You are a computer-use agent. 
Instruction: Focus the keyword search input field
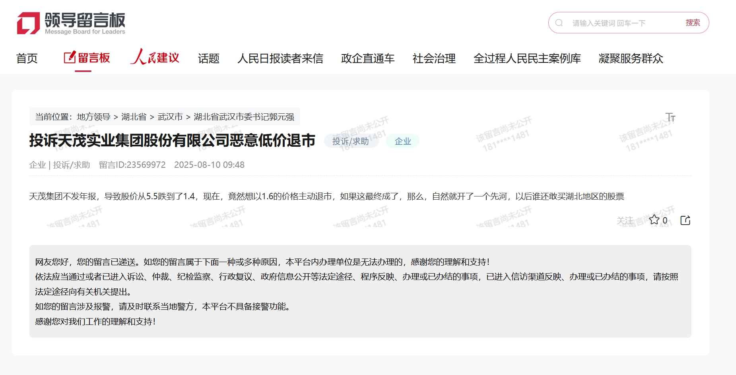pyautogui.click(x=624, y=23)
